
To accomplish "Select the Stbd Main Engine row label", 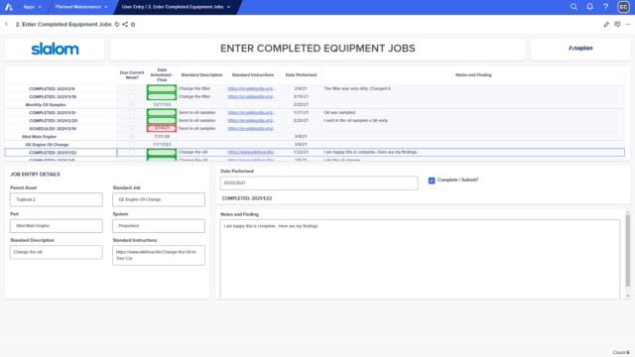I will (x=39, y=137).
